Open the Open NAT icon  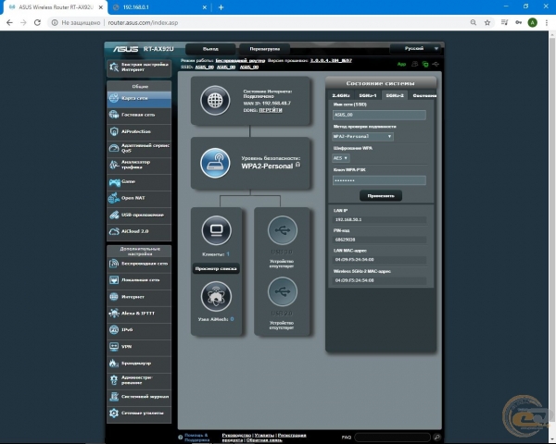(x=114, y=198)
